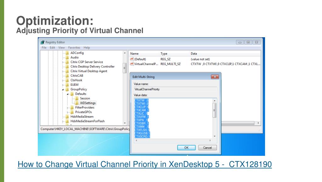Click OK in Edit Multi-String dialog
Viewport: 322px width, 182px height.
(x=186, y=148)
